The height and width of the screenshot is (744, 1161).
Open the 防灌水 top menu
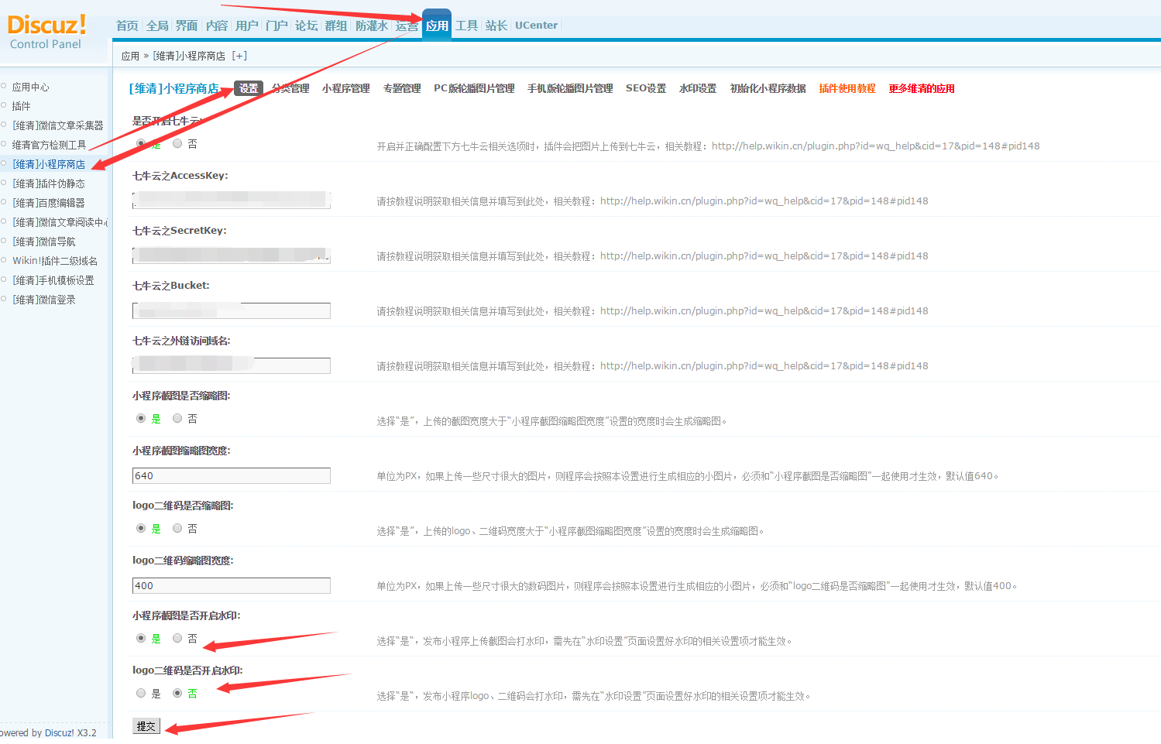372,26
